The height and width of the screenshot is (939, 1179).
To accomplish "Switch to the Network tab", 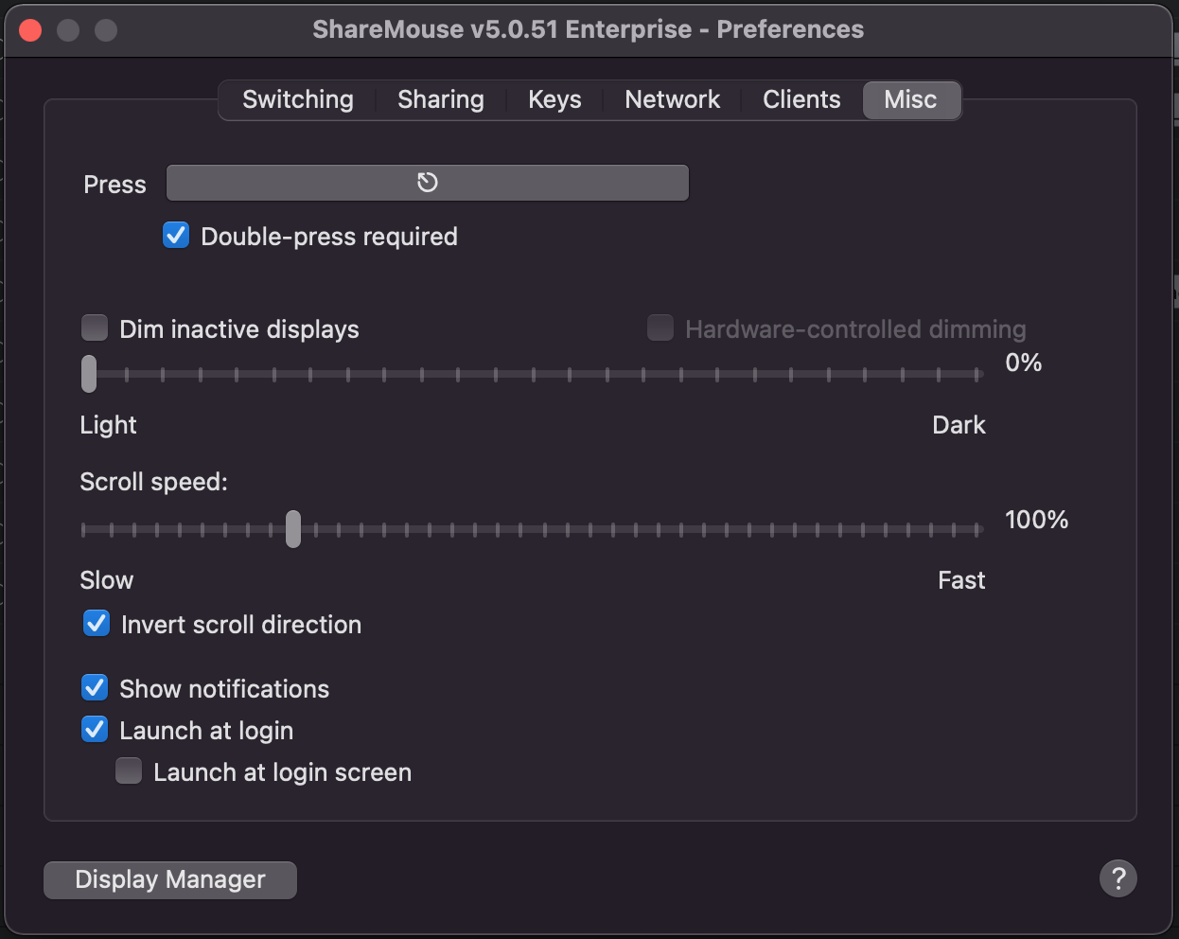I will coord(671,99).
